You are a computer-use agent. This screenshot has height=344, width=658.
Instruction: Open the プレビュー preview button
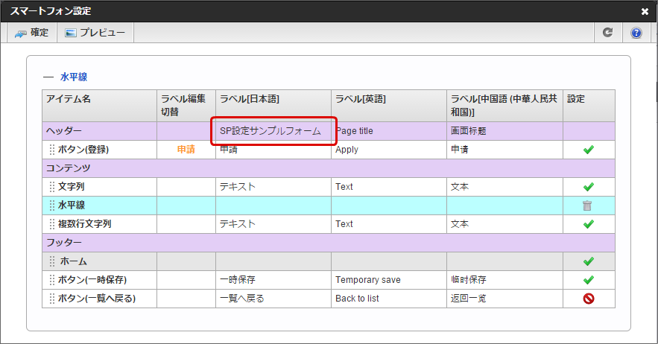tap(95, 33)
